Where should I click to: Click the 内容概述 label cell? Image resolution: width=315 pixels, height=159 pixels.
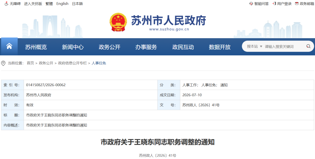[13, 125]
